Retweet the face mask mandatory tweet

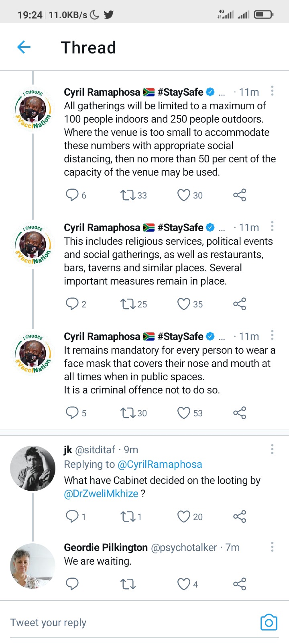click(x=128, y=413)
